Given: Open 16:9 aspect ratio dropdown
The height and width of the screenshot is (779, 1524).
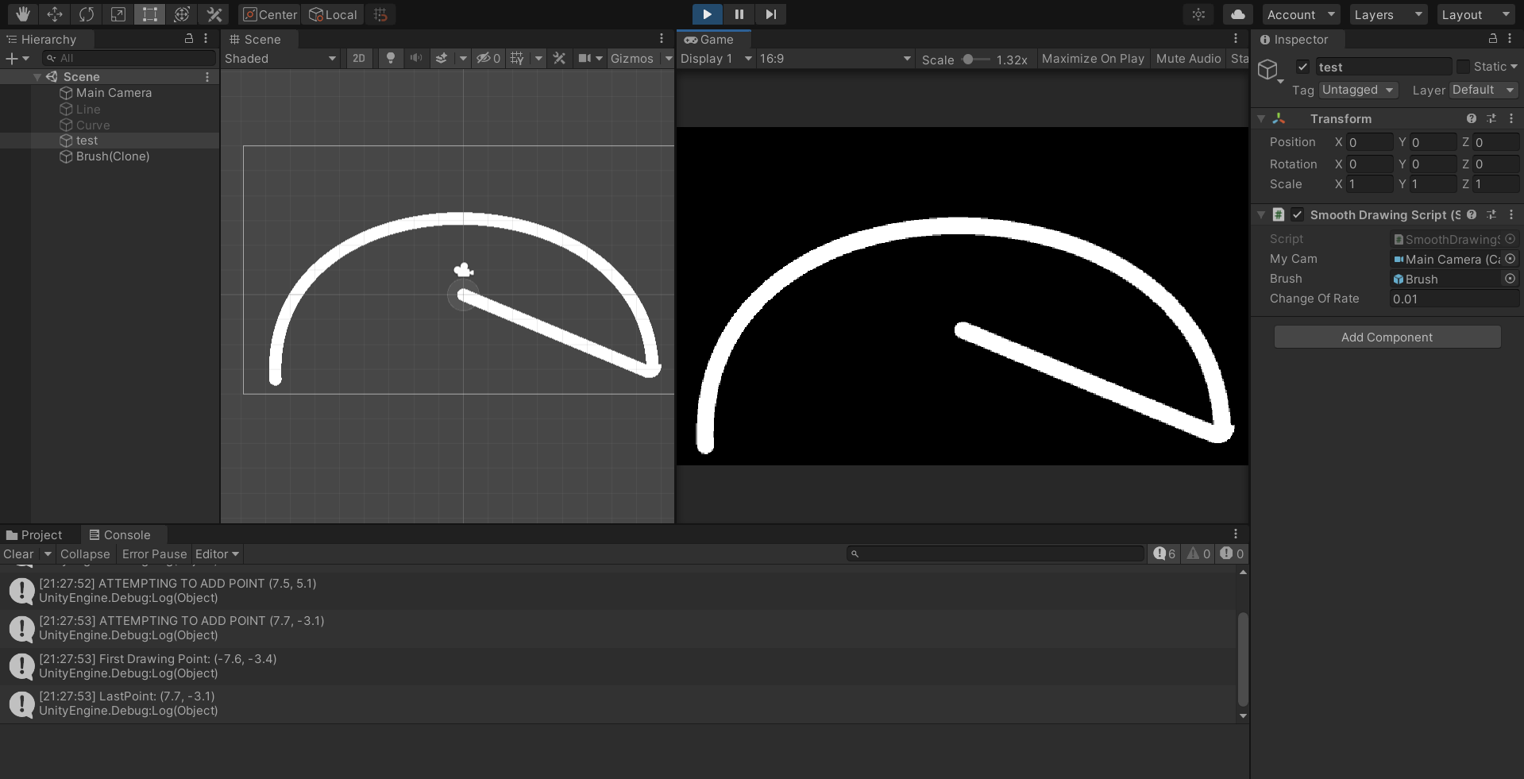Looking at the screenshot, I should 835,59.
